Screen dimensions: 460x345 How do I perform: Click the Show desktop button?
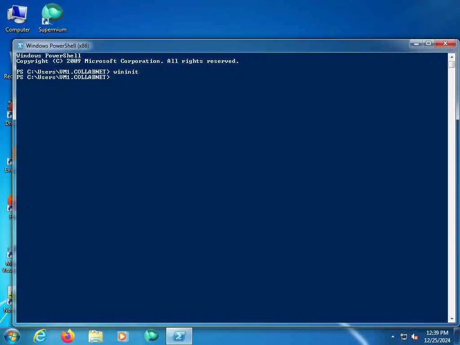point(457,336)
